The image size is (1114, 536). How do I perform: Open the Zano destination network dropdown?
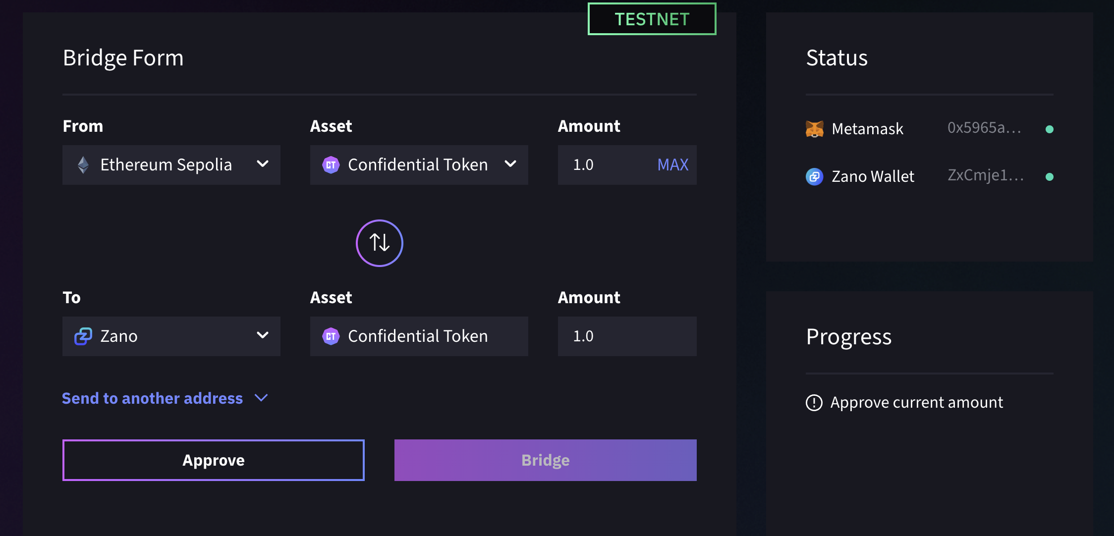tap(171, 336)
